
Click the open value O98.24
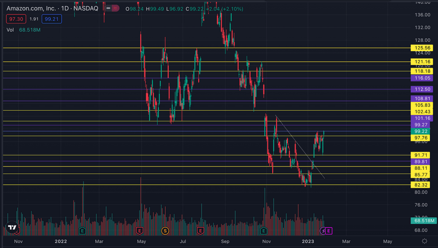click(134, 8)
